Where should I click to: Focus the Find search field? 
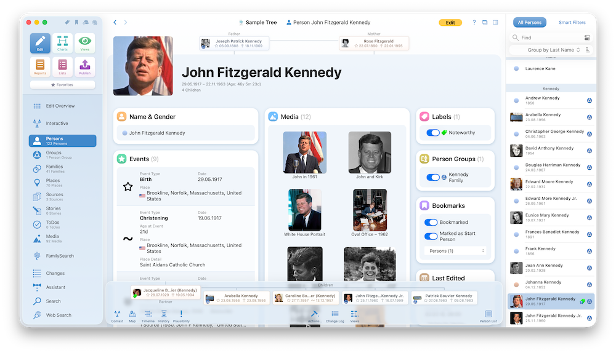pyautogui.click(x=551, y=38)
